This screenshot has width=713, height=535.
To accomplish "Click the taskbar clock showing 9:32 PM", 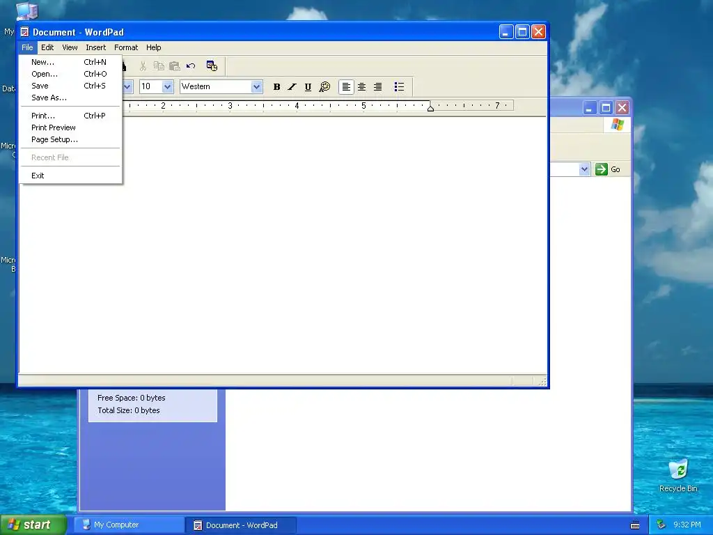I will click(687, 525).
